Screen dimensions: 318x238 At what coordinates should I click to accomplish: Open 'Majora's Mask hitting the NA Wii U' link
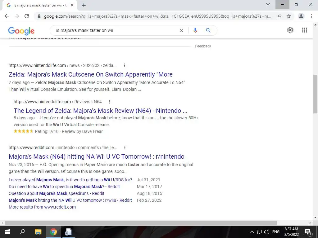tap(70, 201)
